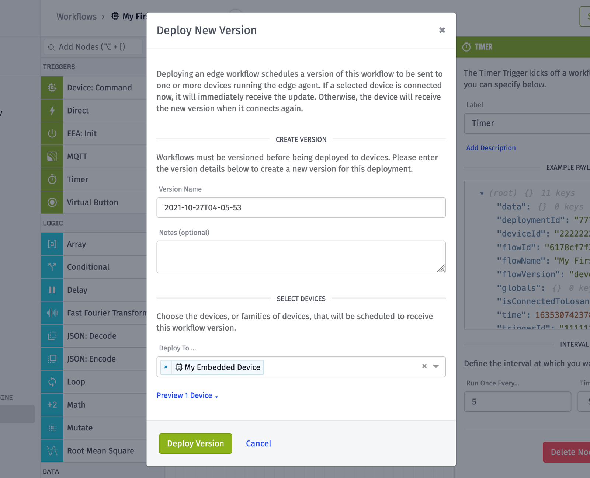
Task: Select the Math +2 icon
Action: 52,405
